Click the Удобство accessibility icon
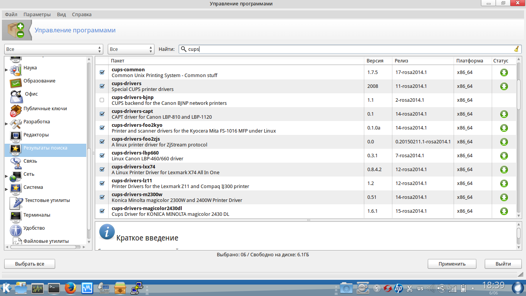Screen dimensions: 526x296 [15, 230]
